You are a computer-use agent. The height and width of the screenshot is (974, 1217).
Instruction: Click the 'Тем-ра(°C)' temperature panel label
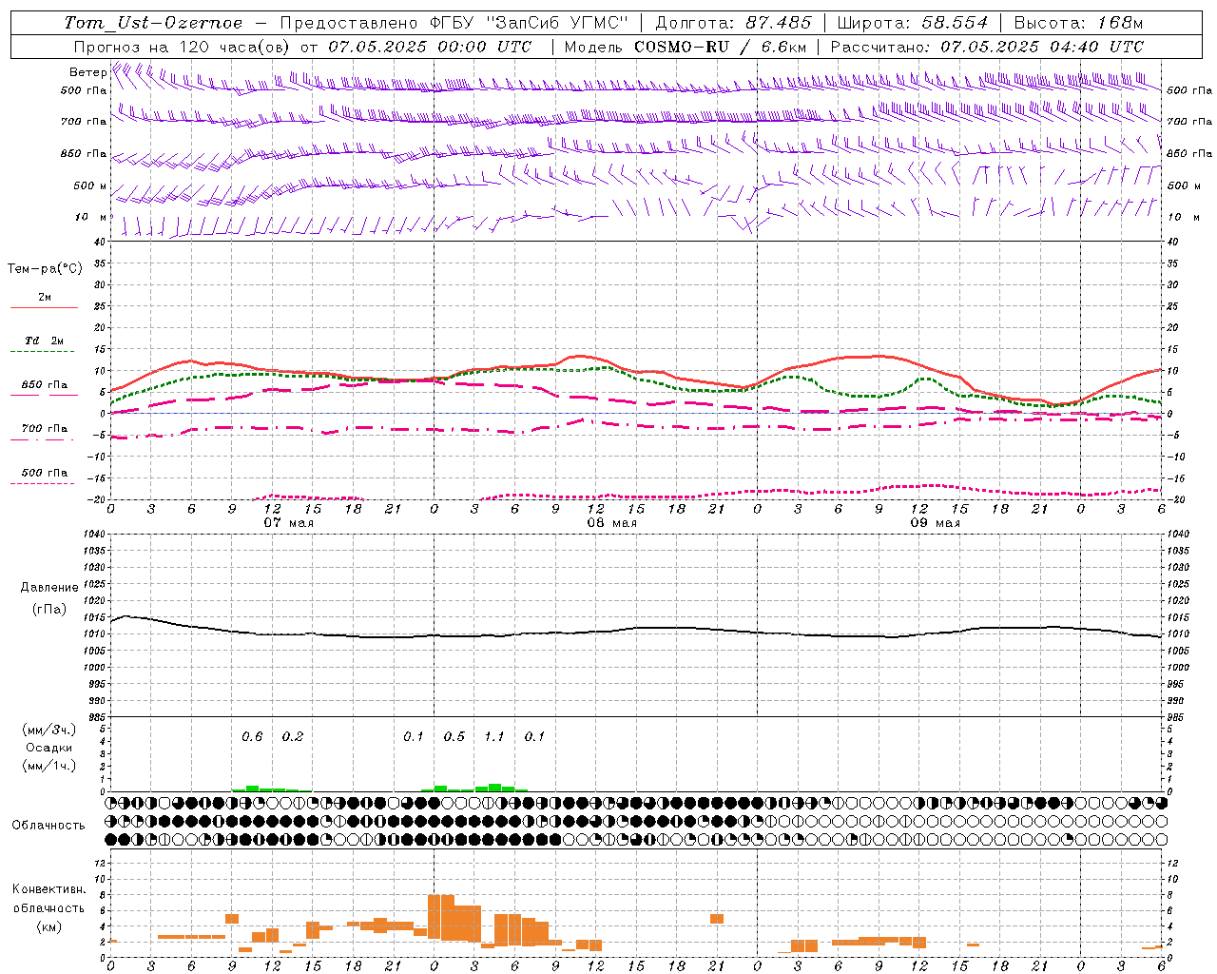pyautogui.click(x=45, y=269)
